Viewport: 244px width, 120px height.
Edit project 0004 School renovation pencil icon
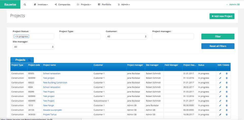(220, 87)
